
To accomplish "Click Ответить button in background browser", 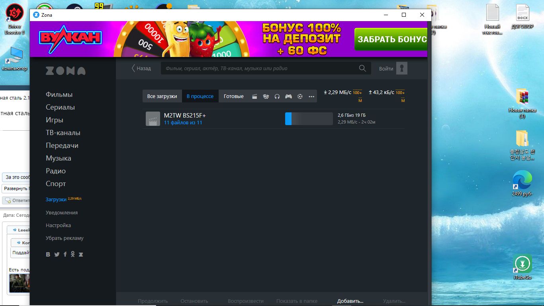I will click(16, 200).
